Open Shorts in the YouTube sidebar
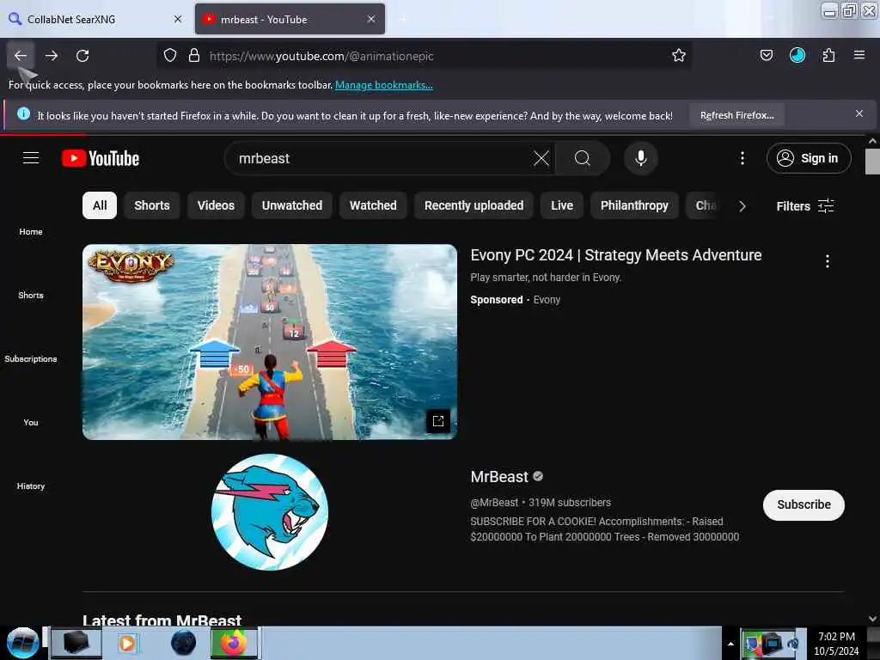This screenshot has height=660, width=880. pos(31,295)
